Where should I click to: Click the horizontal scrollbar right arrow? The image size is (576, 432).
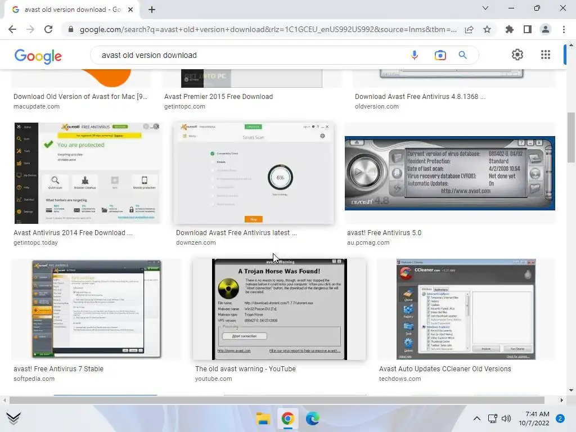pyautogui.click(x=562, y=400)
